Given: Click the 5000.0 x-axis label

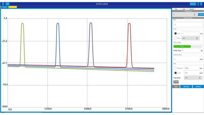Looking at the screenshot, I should pos(166,109).
